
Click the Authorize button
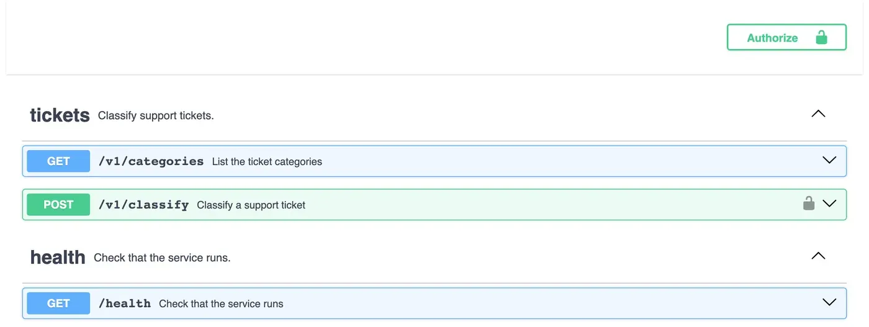tap(786, 37)
